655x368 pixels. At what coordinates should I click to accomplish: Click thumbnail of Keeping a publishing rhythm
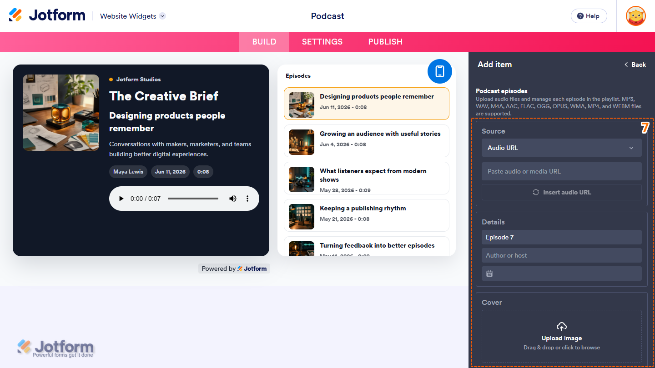point(302,217)
